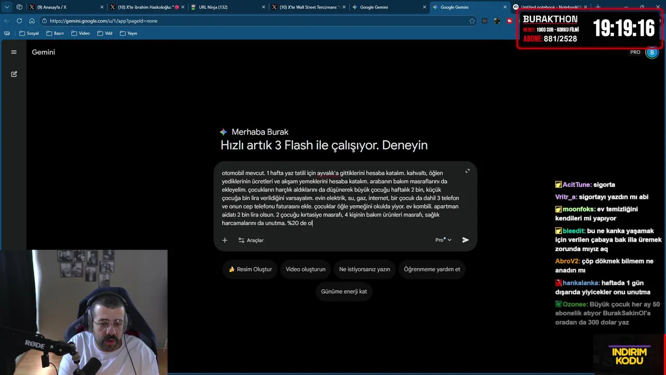Image resolution: width=666 pixels, height=375 pixels.
Task: Click AcitTune's chat message sigorta
Action: pyautogui.click(x=585, y=184)
